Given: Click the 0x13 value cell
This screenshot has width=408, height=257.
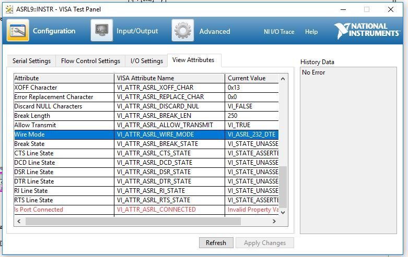Looking at the screenshot, I should click(x=252, y=88).
